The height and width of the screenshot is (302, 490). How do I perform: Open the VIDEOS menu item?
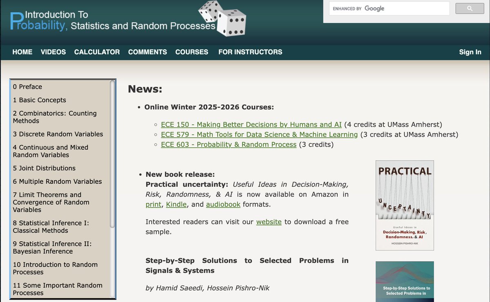click(53, 52)
